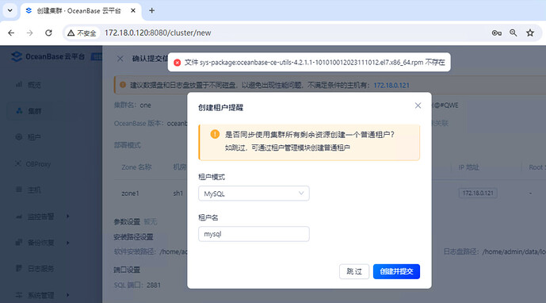Click the browser back arrow icon

(x=11, y=33)
